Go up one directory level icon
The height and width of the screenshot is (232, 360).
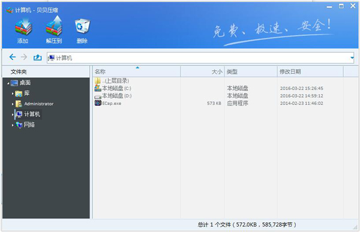37,58
